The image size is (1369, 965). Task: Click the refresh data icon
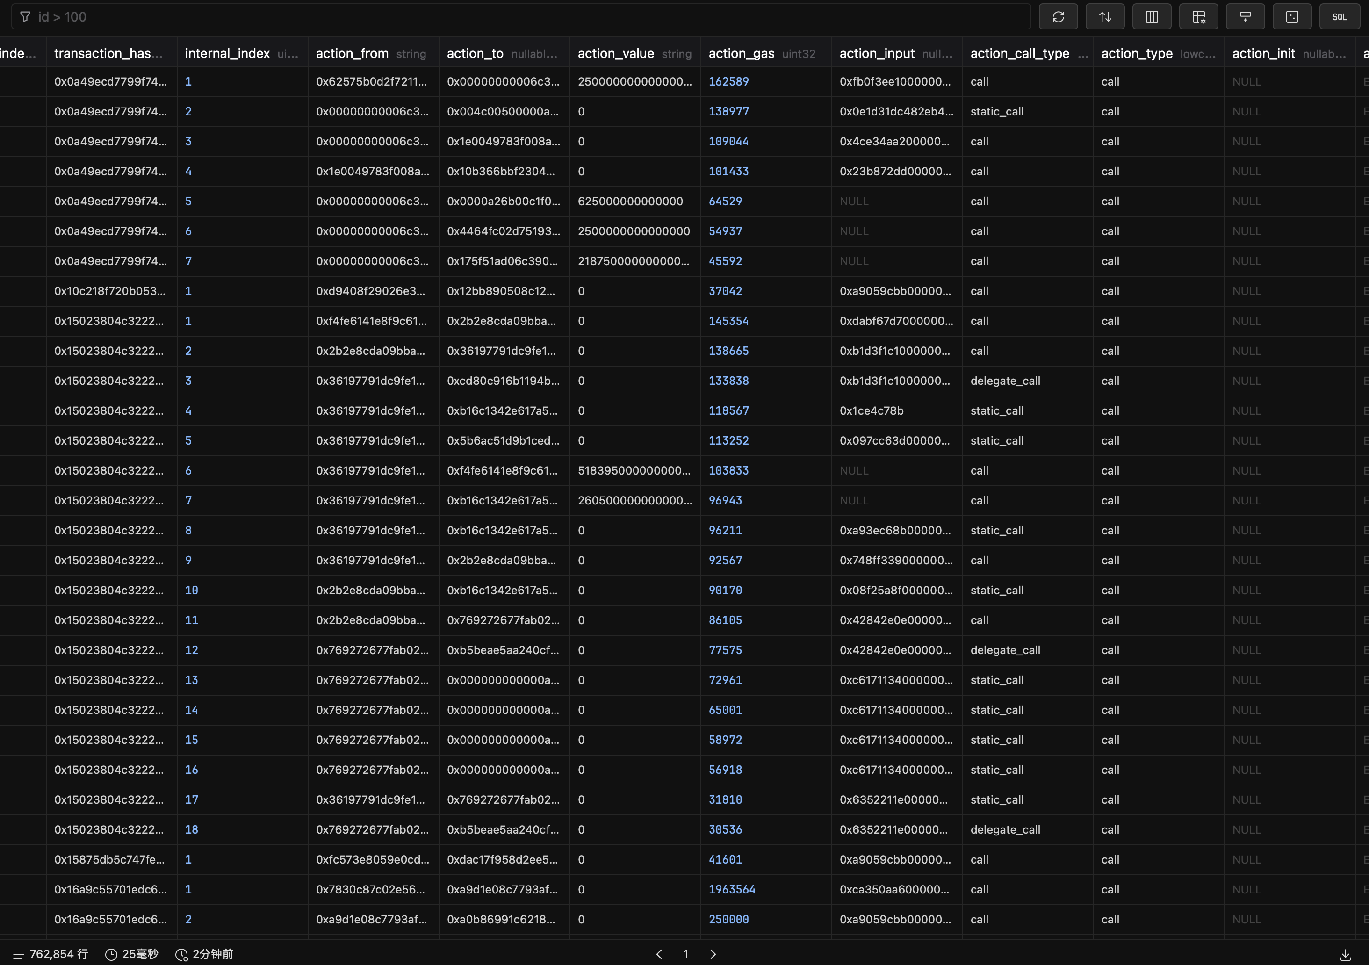(x=1058, y=17)
